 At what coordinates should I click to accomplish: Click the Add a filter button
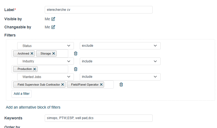coord(22,94)
